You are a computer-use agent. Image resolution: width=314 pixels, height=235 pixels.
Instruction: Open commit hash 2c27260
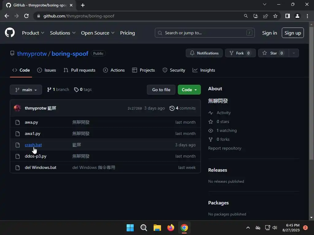tap(135, 108)
